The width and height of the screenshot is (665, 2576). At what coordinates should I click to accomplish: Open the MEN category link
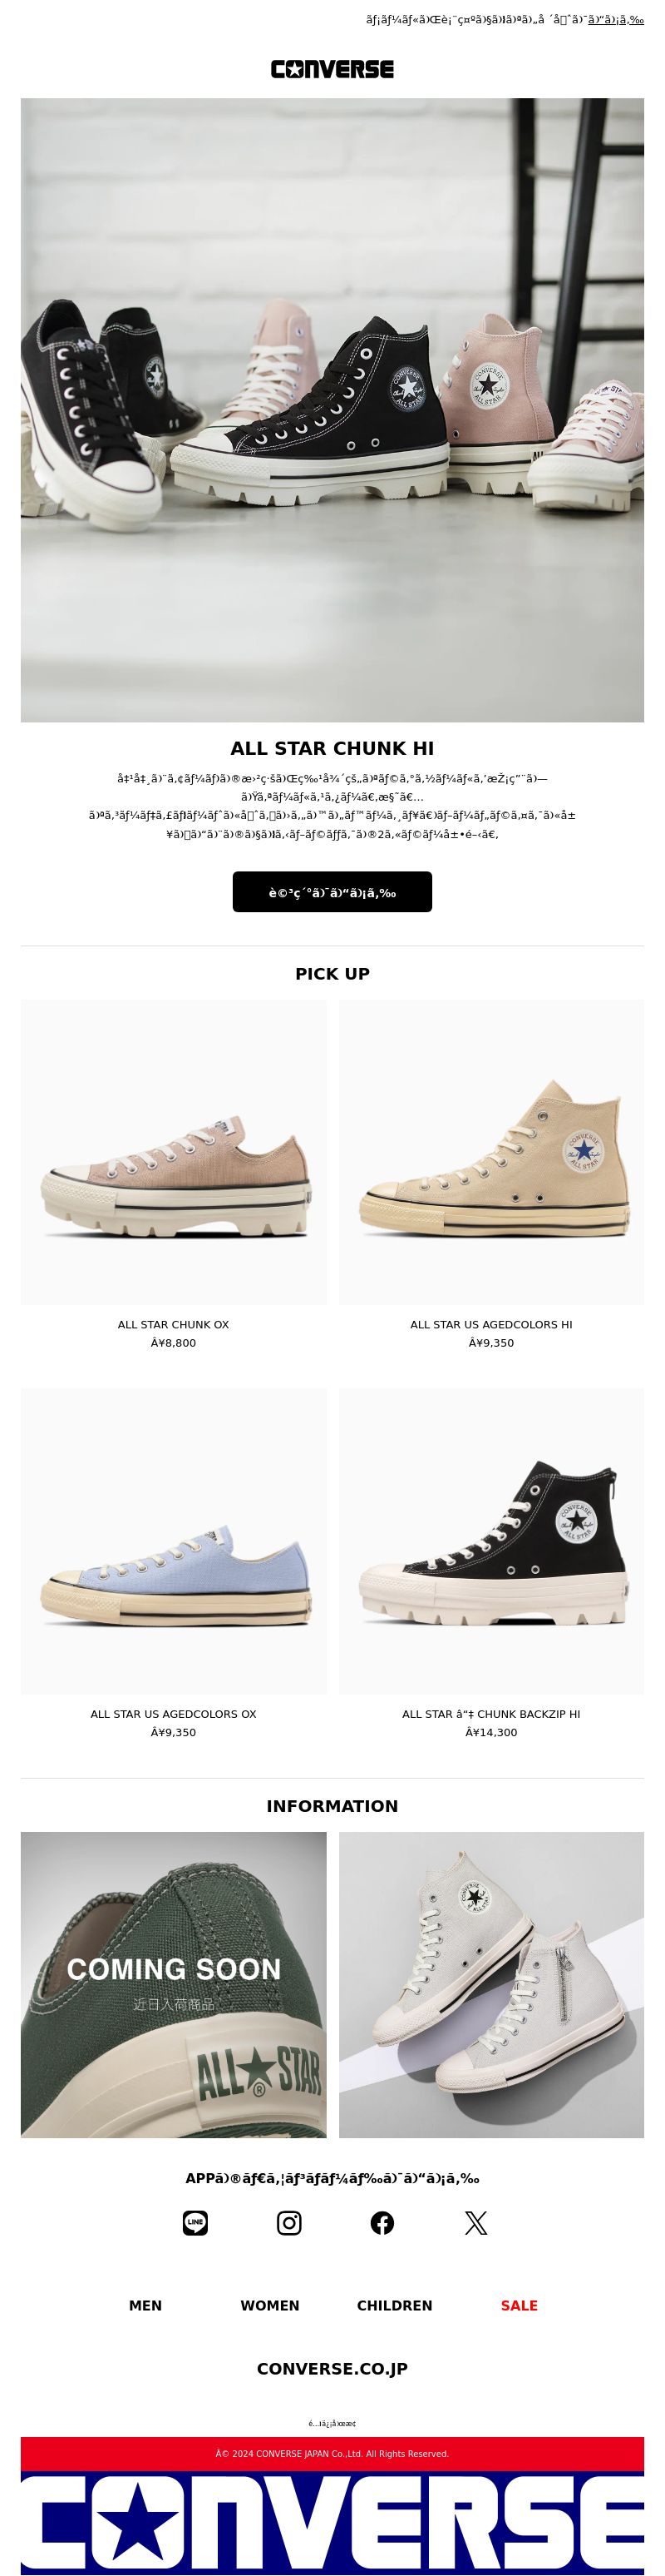(x=145, y=2305)
